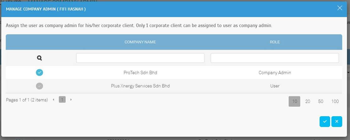Viewport: 350px width, 140px height.
Task: Go to next page arrow
Action: tap(71, 100)
